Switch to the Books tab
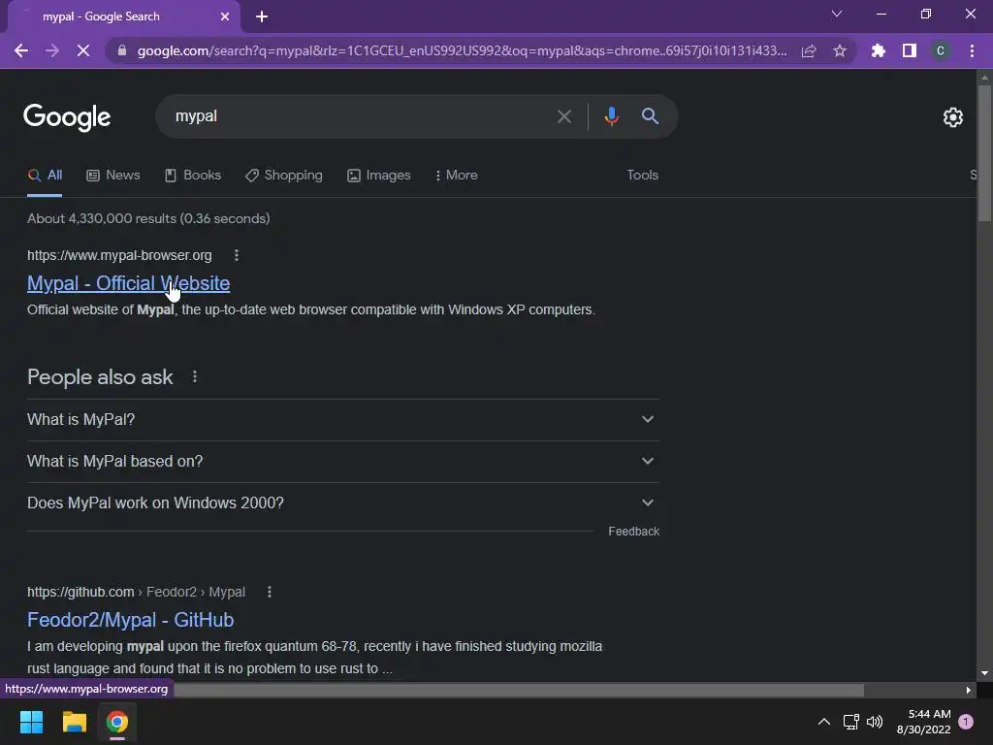 tap(193, 175)
